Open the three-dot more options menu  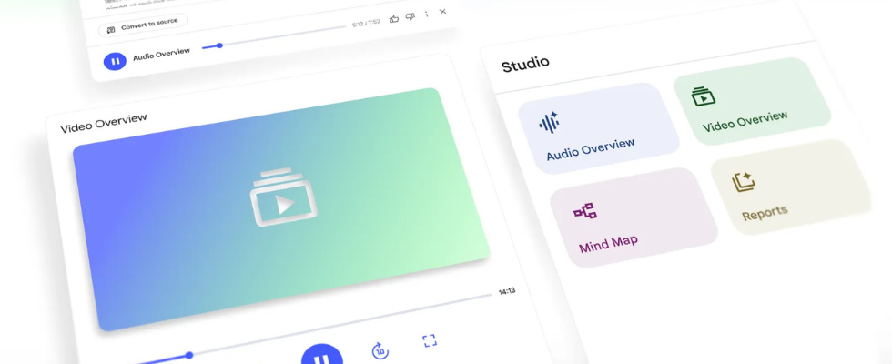click(x=426, y=15)
